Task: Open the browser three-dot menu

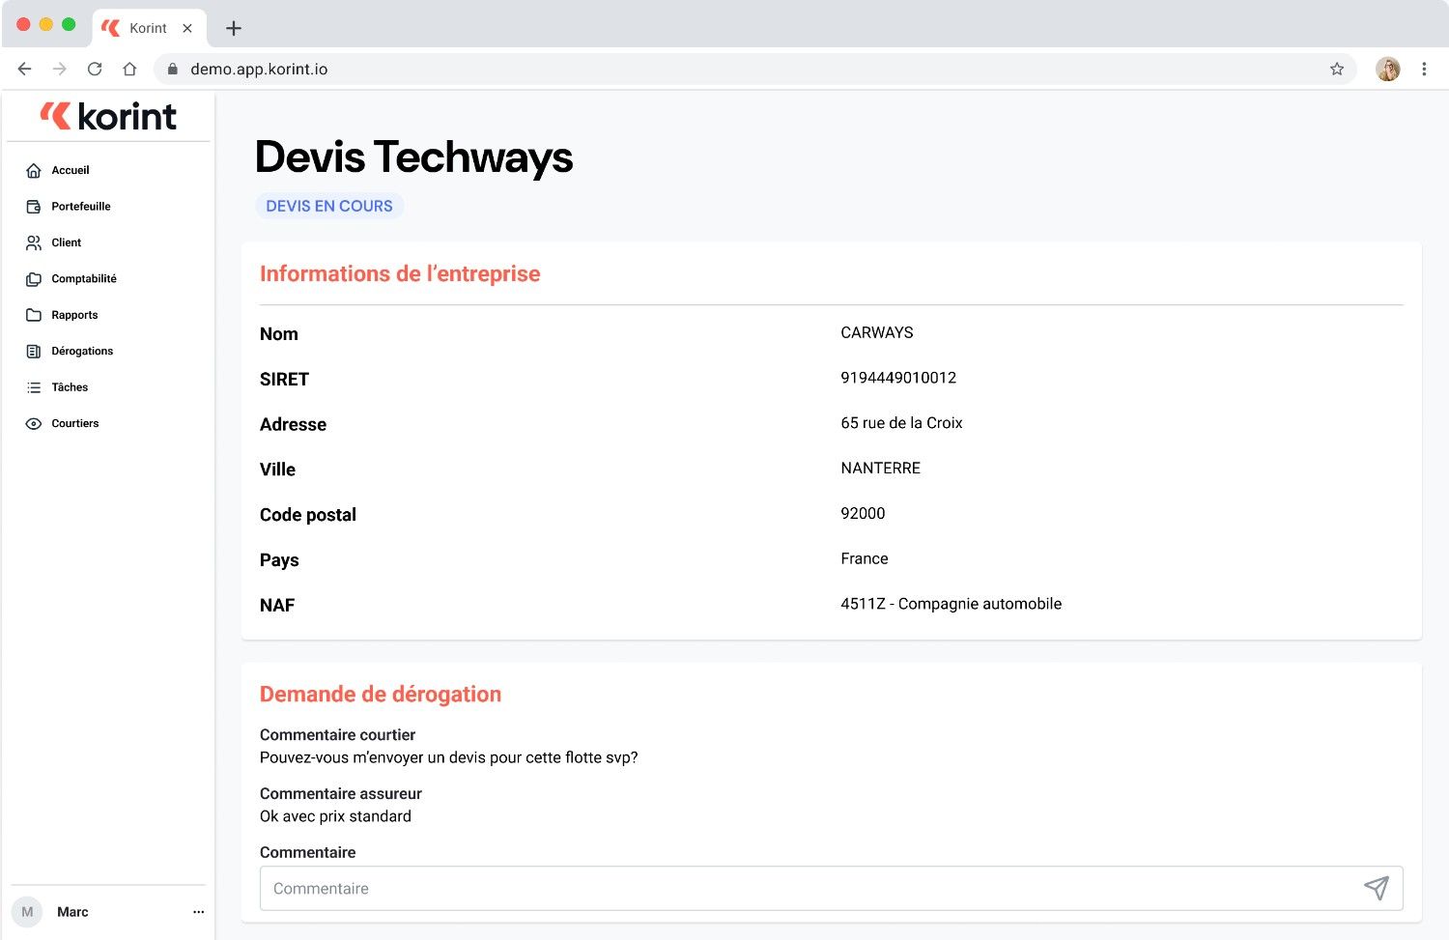Action: (x=1424, y=69)
